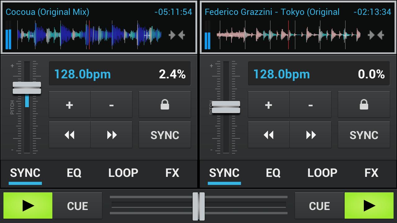The height and width of the screenshot is (223, 397).
Task: Play the left deck track
Action: coord(28,206)
